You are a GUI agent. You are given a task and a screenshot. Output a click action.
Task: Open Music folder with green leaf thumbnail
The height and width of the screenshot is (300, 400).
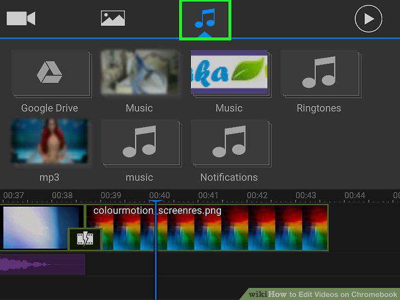pos(231,74)
